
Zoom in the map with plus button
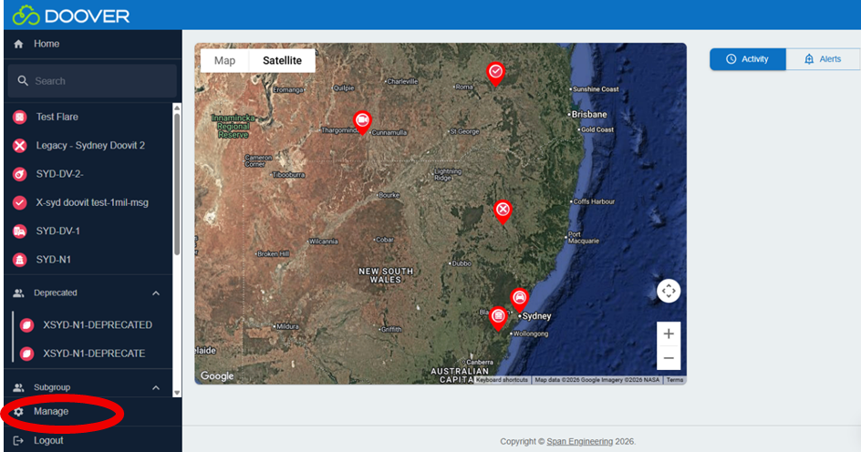click(669, 334)
